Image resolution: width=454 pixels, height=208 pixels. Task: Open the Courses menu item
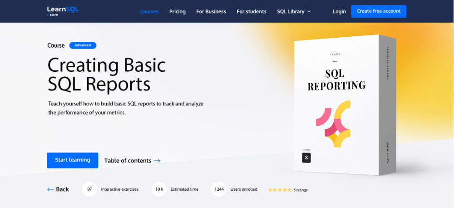tap(149, 12)
